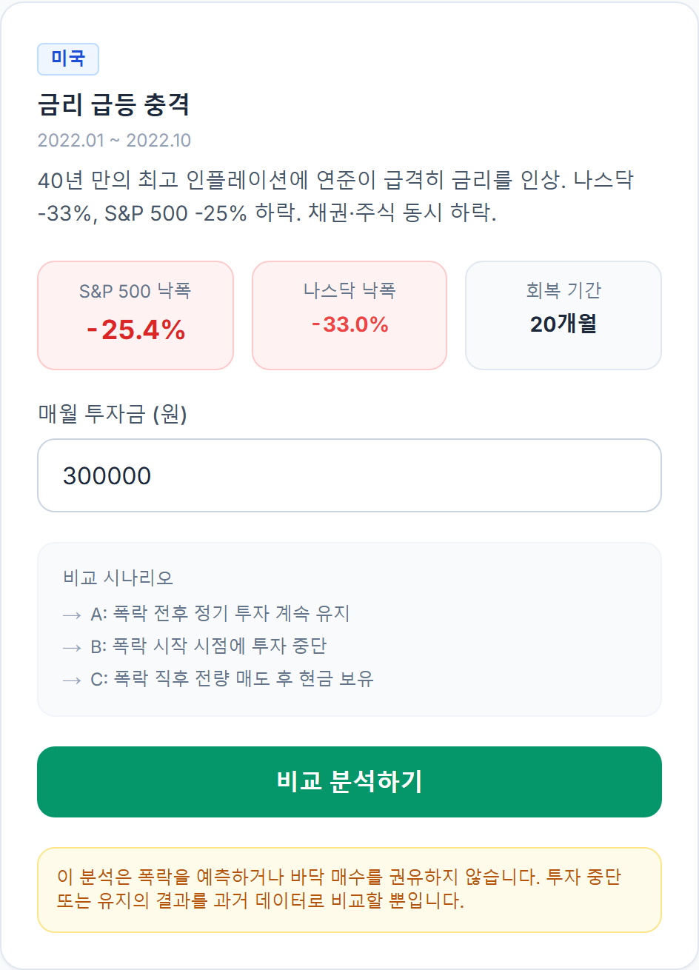Click the arrow before scenario A

(72, 615)
